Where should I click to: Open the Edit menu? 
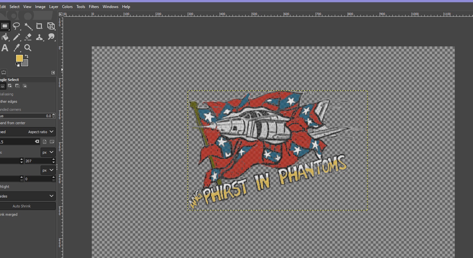(3, 6)
